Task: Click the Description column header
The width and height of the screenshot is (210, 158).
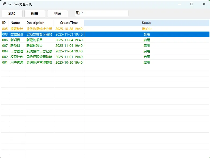Action: coord(35,23)
